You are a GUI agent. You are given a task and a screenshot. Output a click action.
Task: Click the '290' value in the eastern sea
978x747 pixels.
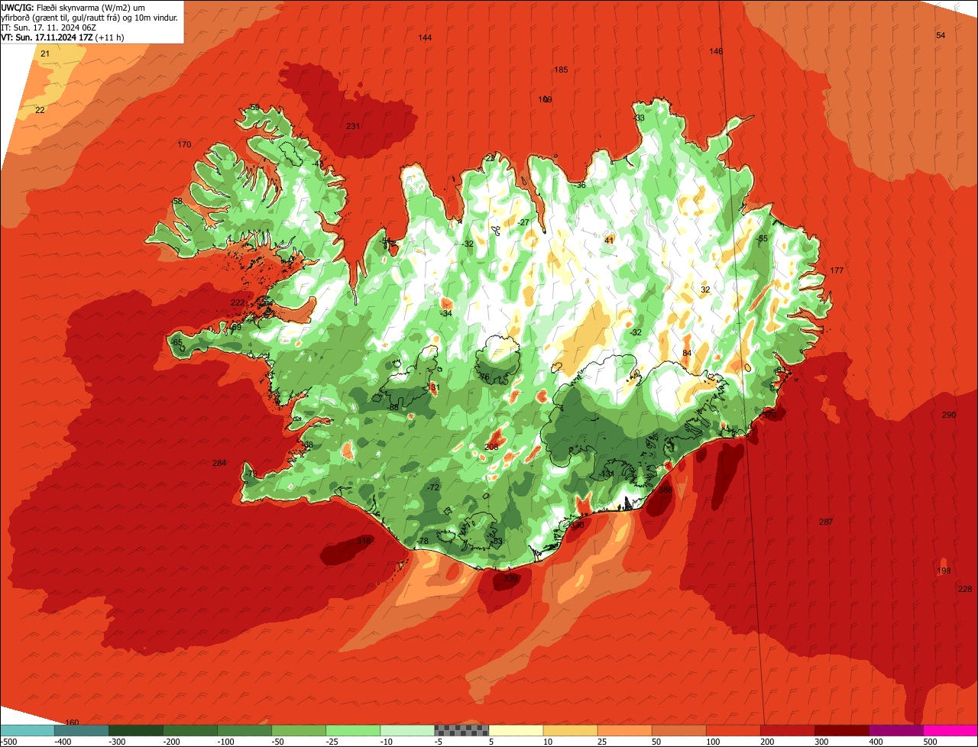click(x=949, y=415)
